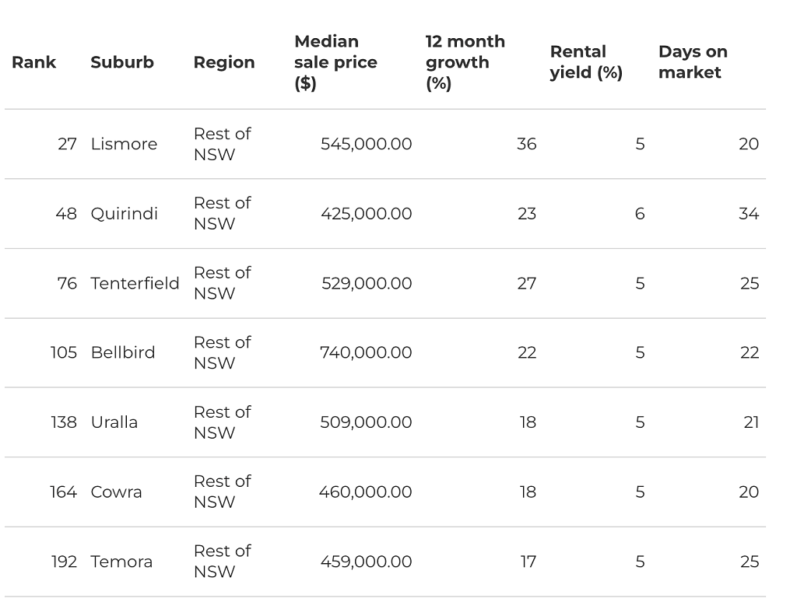Click Quirindi's days on market value 34

point(749,213)
